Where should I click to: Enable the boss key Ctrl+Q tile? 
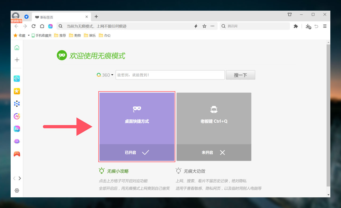214,126
